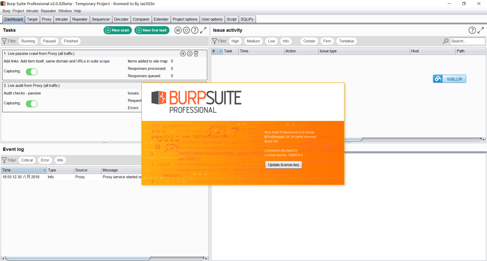Open the Repeater tab
Image resolution: width=487 pixels, height=261 pixels.
[80, 19]
